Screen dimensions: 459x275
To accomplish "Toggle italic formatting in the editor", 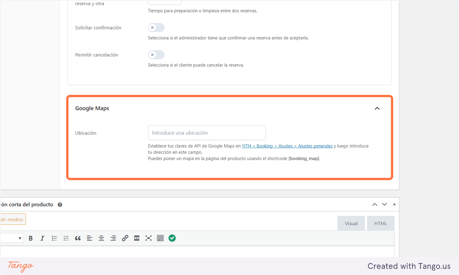I will click(42, 238).
